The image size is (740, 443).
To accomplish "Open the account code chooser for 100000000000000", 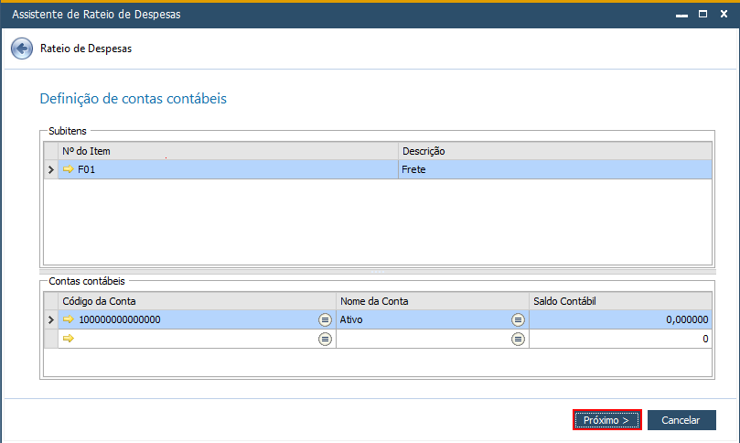I will [x=325, y=319].
